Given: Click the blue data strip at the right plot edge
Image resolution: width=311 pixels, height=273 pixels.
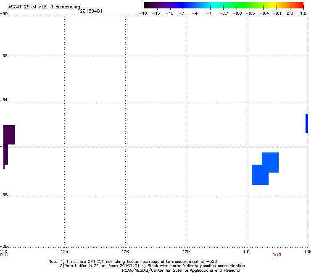Looking at the screenshot, I should click(307, 123).
